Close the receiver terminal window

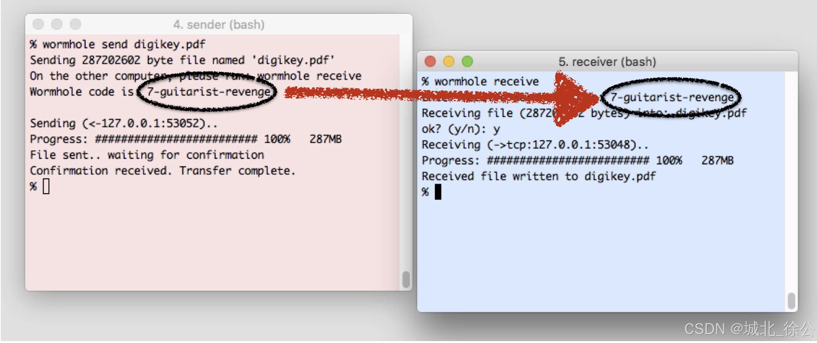pyautogui.click(x=430, y=61)
